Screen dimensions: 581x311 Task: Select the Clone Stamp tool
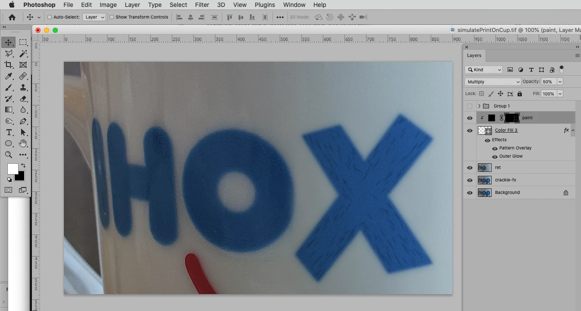pos(23,87)
